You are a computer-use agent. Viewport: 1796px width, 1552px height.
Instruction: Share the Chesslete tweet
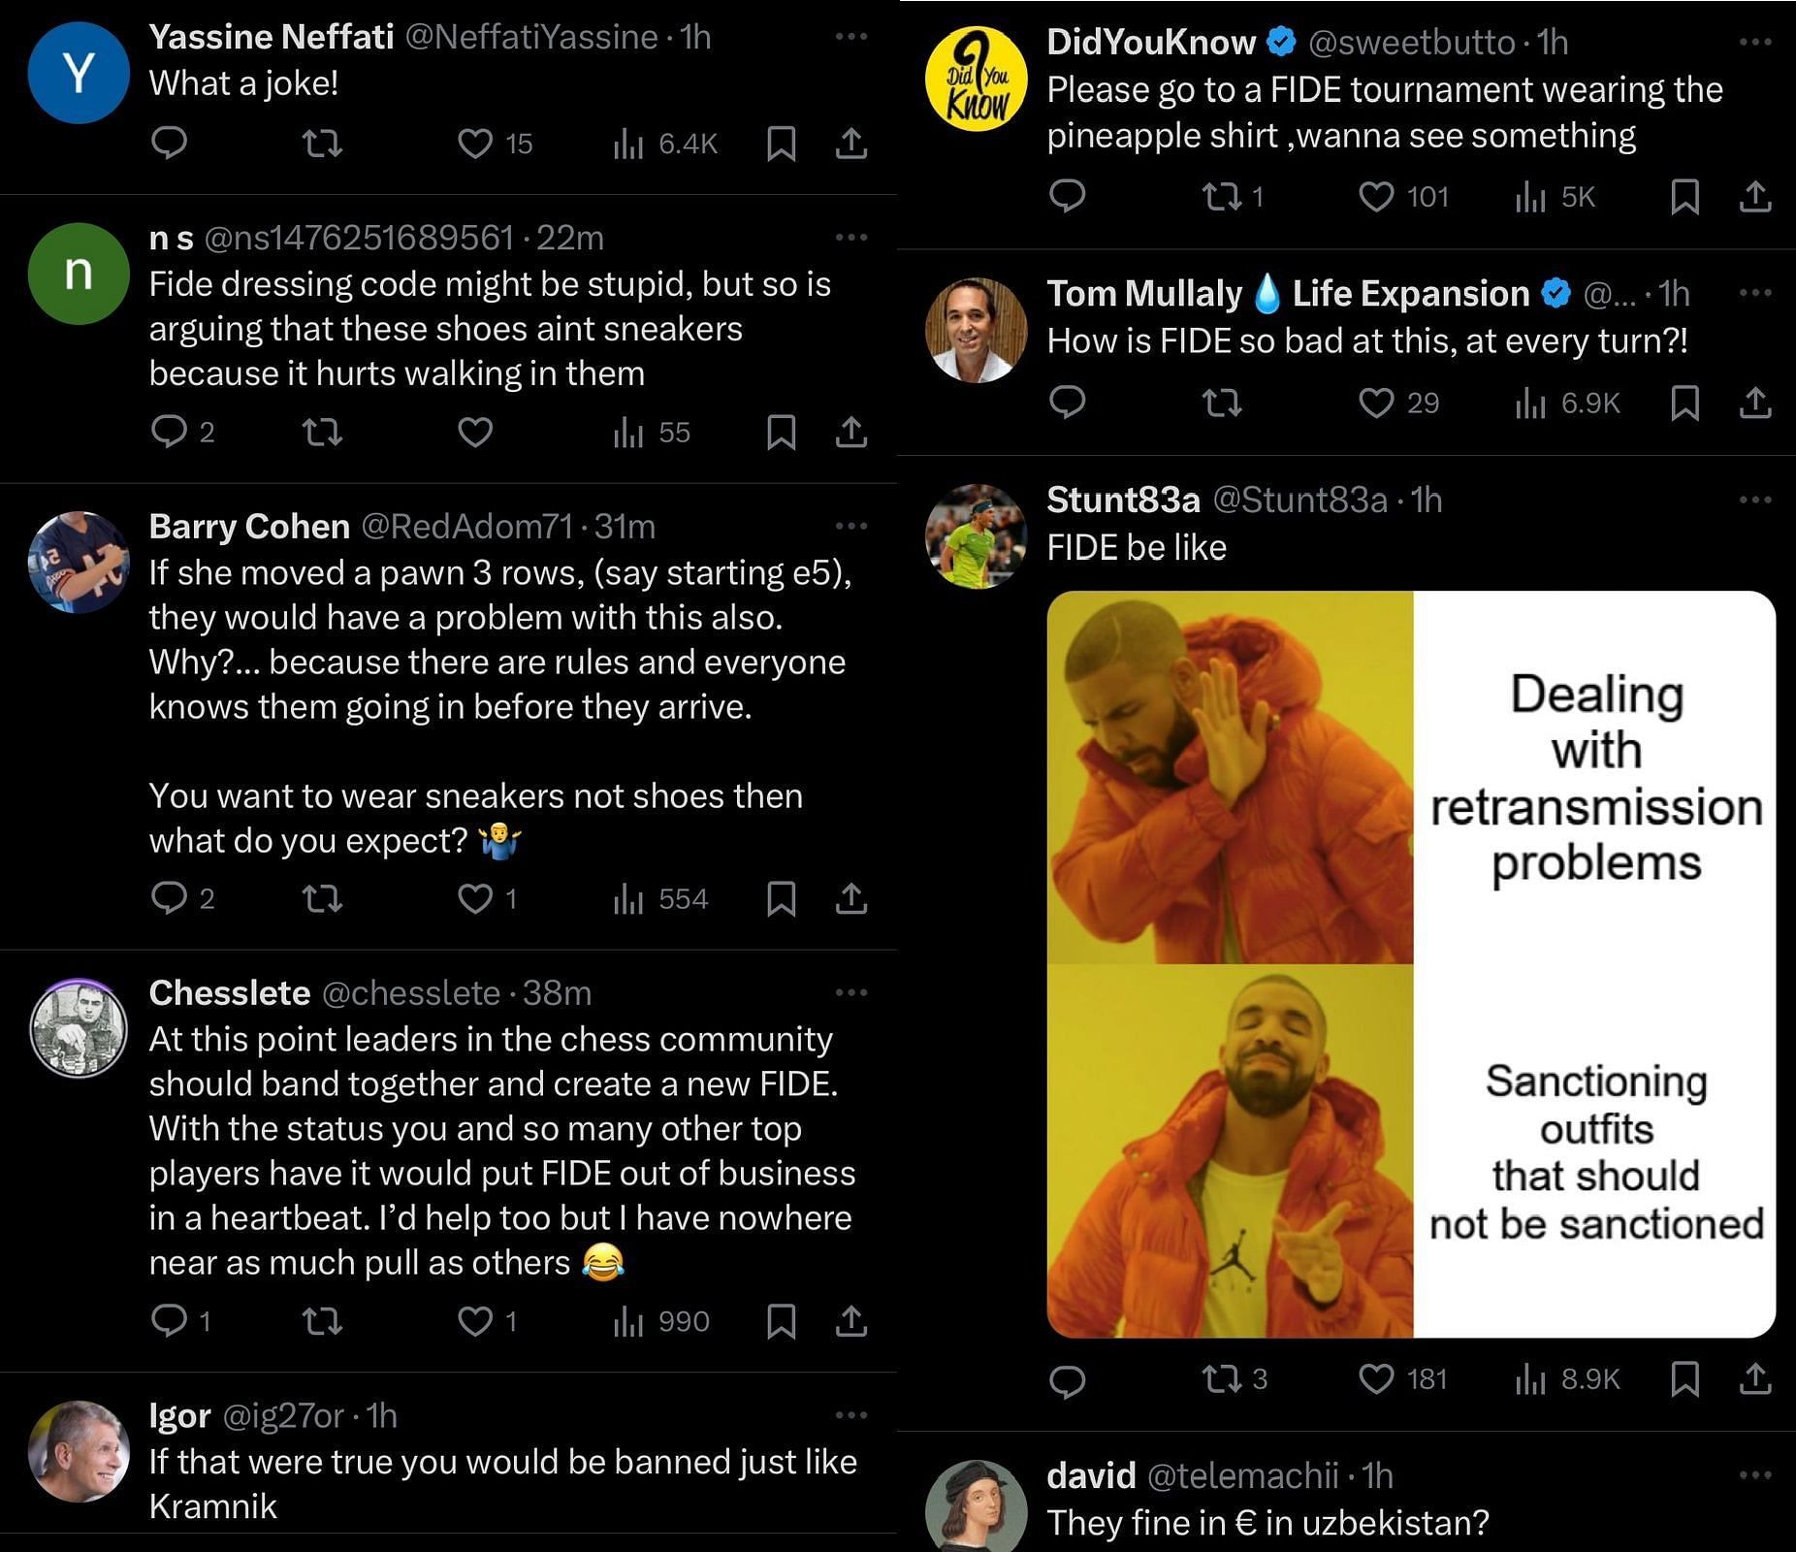tap(850, 1321)
